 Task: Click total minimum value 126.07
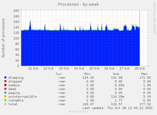pyautogui.click(x=88, y=104)
